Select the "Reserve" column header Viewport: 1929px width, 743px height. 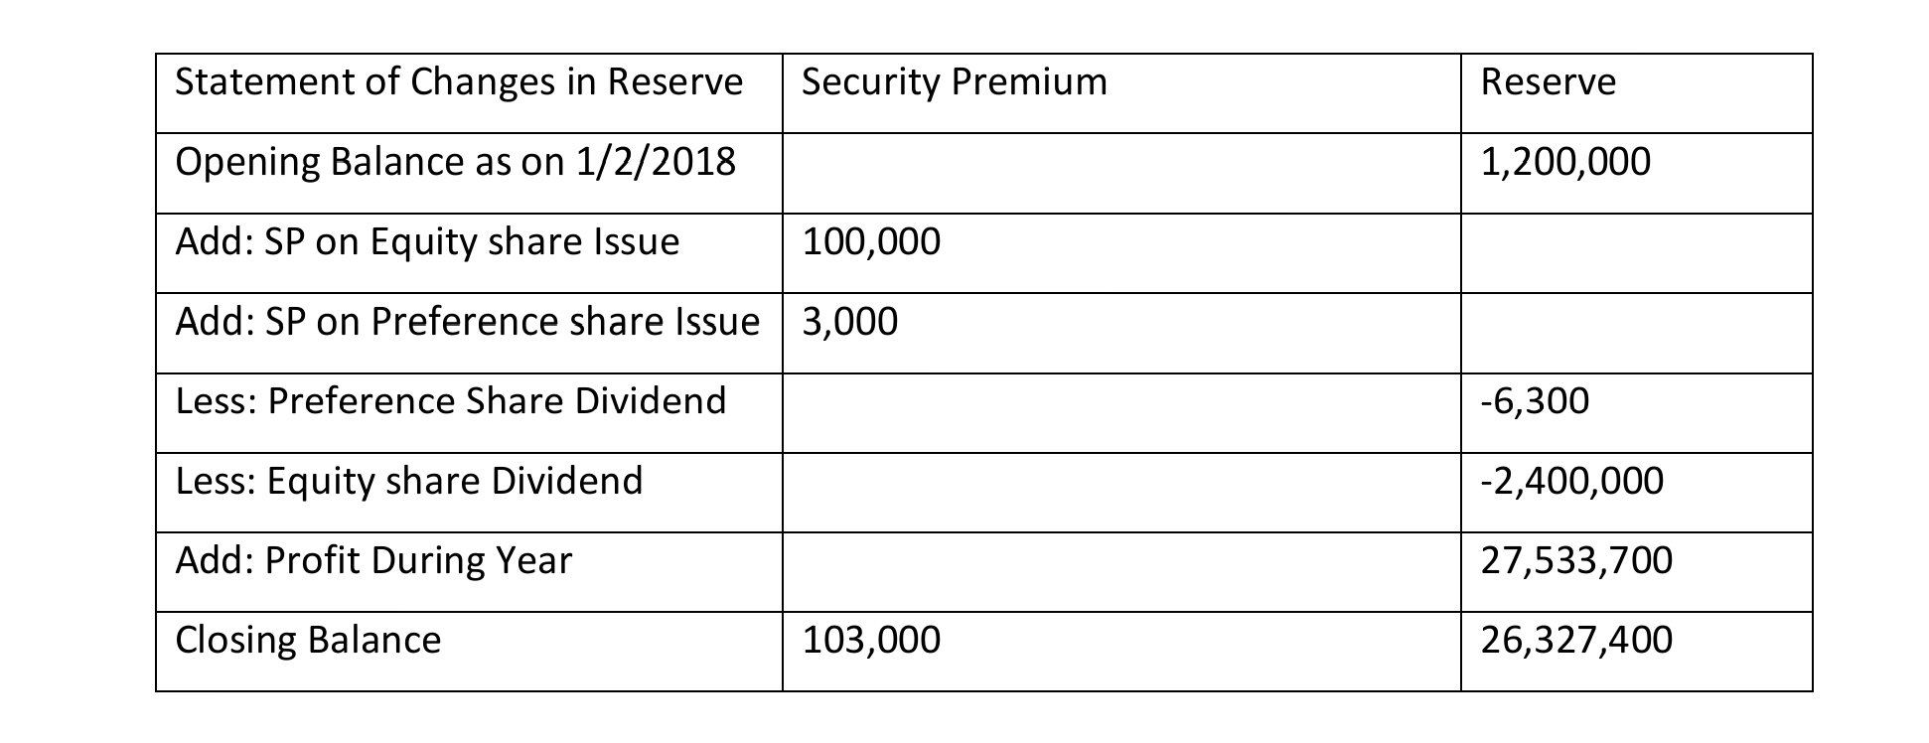[1548, 82]
